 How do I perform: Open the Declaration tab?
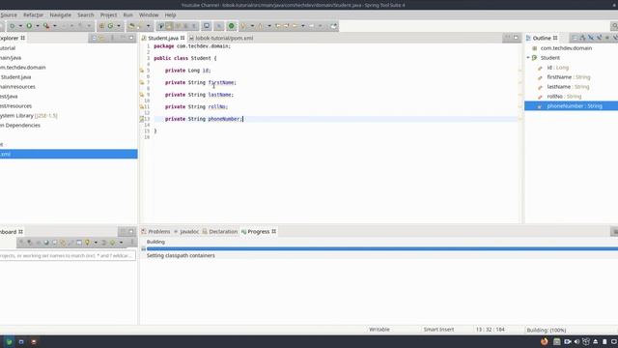pyautogui.click(x=220, y=232)
